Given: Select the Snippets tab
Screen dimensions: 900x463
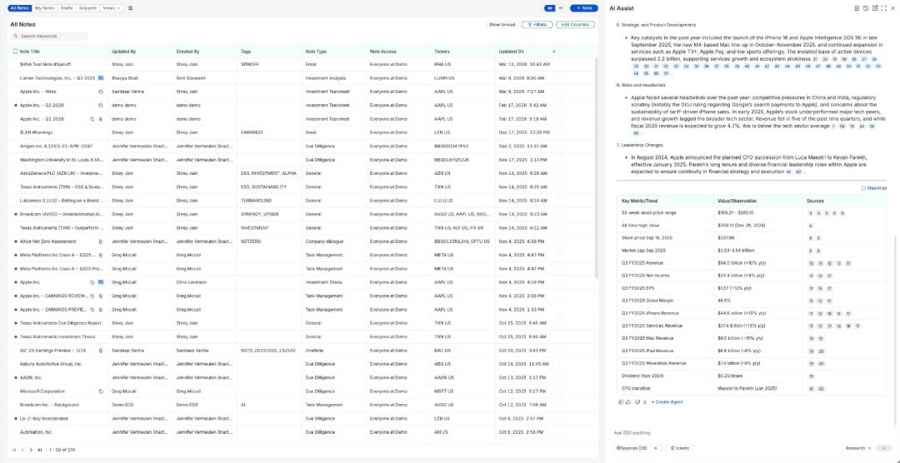Looking at the screenshot, I should click(87, 8).
